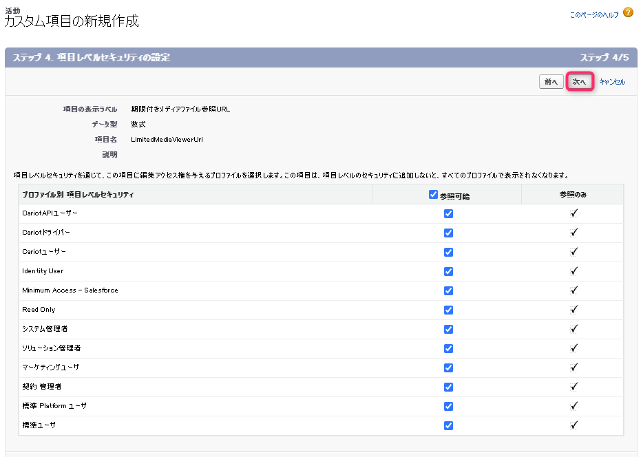Open the このページのヘルプ link
The width and height of the screenshot is (641, 457).
(x=594, y=15)
